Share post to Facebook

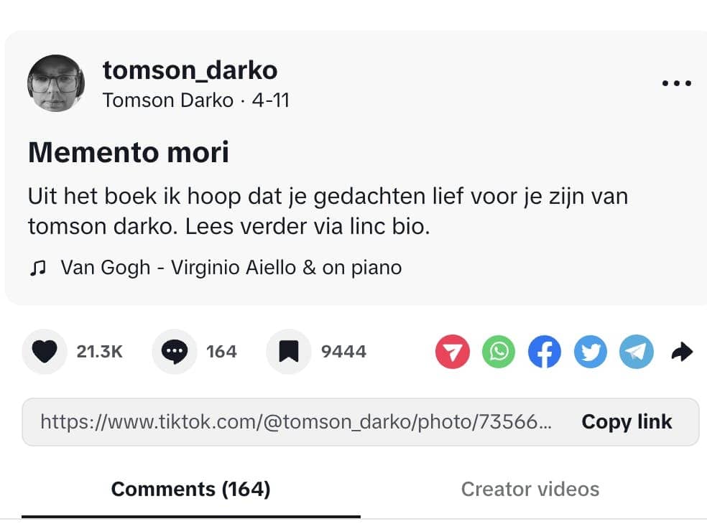[545, 352]
